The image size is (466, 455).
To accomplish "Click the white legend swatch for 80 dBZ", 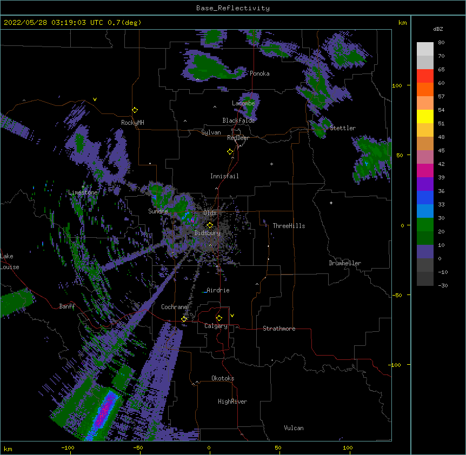I will (x=425, y=49).
